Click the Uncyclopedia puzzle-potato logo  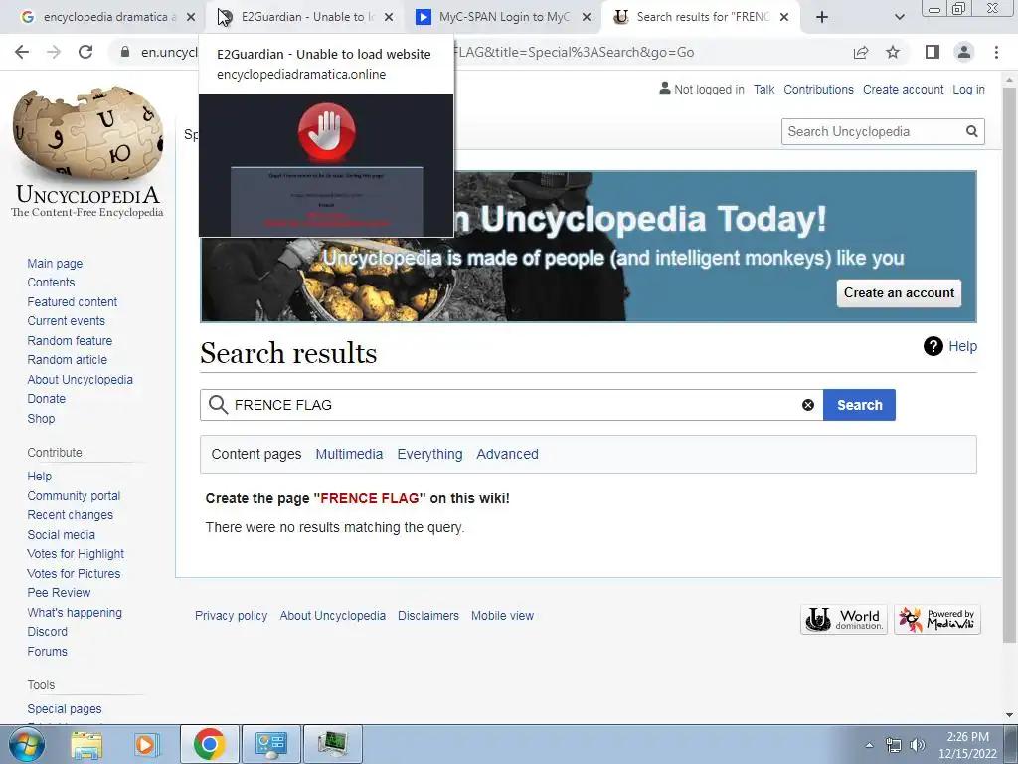pos(87,152)
